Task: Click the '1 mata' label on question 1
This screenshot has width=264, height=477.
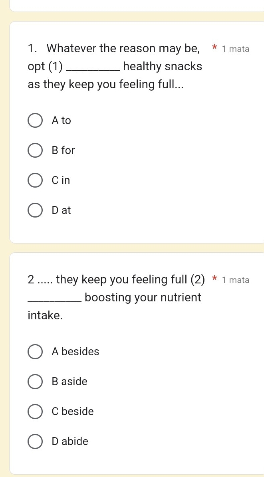Action: coord(236,49)
